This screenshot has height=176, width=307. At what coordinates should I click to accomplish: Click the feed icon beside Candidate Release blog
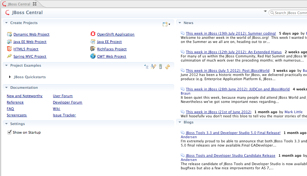183,155
